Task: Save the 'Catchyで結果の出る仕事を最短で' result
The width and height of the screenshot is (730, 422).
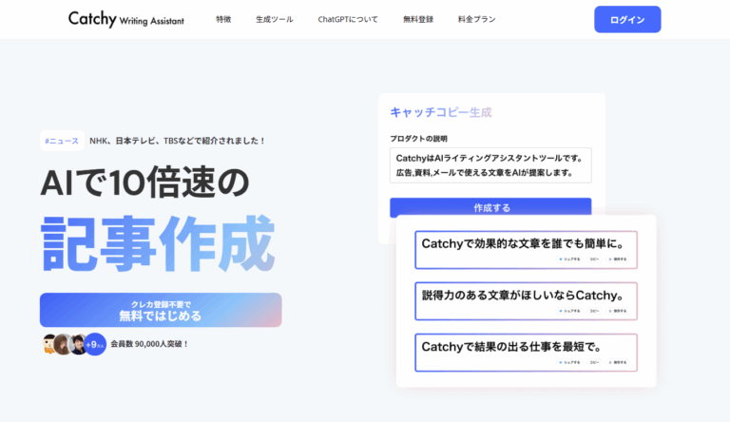Action: click(x=618, y=362)
